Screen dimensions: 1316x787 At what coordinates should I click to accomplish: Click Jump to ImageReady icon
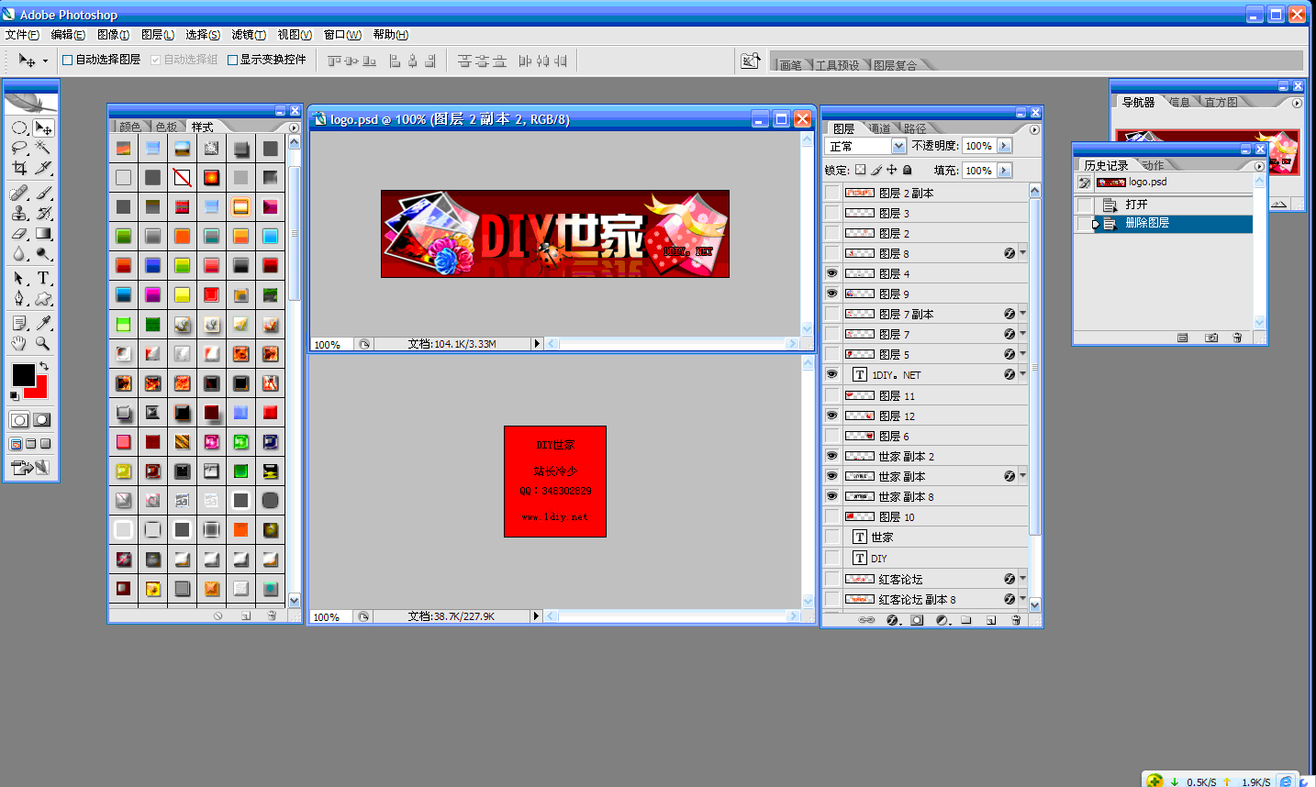tap(30, 468)
